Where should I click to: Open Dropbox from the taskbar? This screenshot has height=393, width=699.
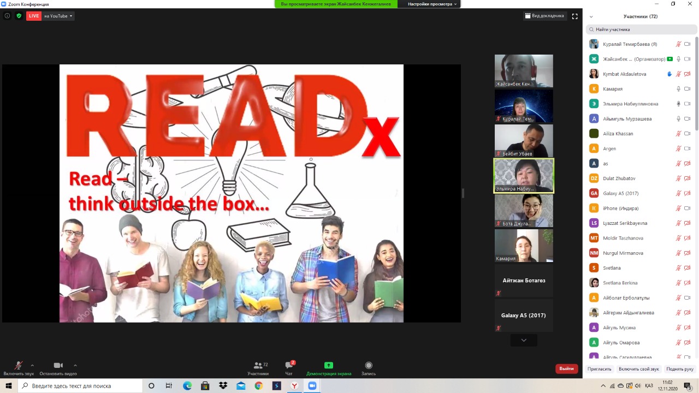[223, 386]
